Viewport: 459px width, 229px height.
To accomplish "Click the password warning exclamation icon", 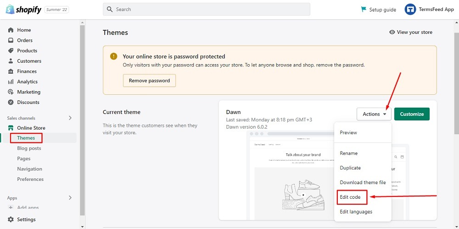I will pyautogui.click(x=113, y=56).
